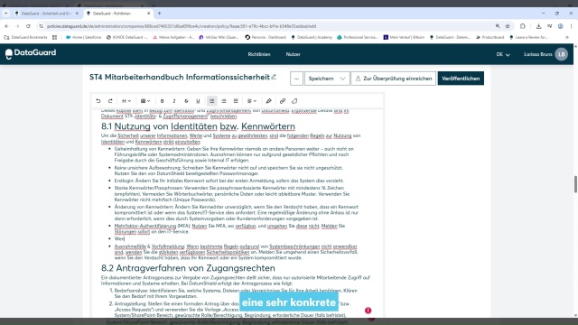The image size is (578, 325).
Task: Redo the last edit in editor toolbar
Action: (x=110, y=101)
